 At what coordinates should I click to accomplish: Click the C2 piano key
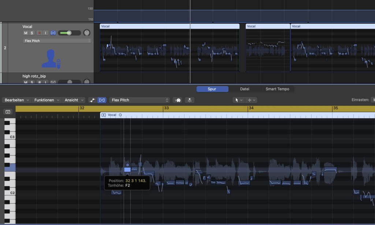[x=10, y=193]
